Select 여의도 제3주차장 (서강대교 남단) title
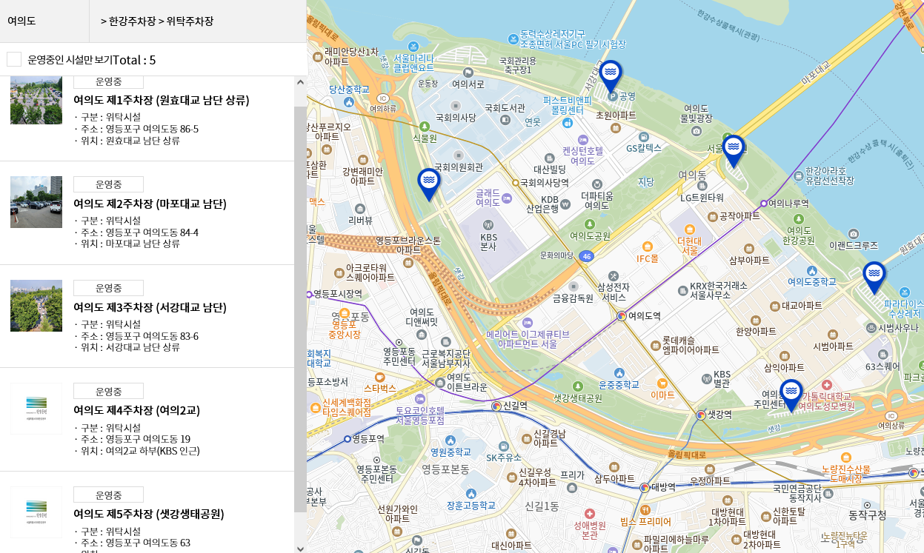924x553 pixels. pos(150,307)
